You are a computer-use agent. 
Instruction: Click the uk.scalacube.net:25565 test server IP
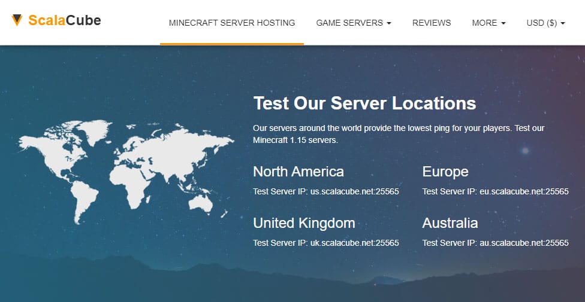pyautogui.click(x=354, y=243)
